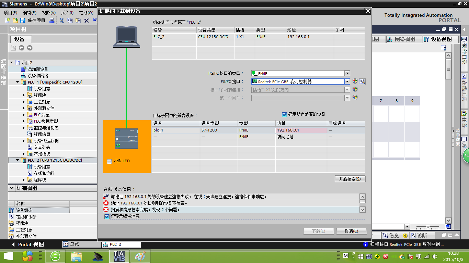The width and height of the screenshot is (469, 263).
Task: Click the info icon beside 信息 tab
Action: point(405,236)
